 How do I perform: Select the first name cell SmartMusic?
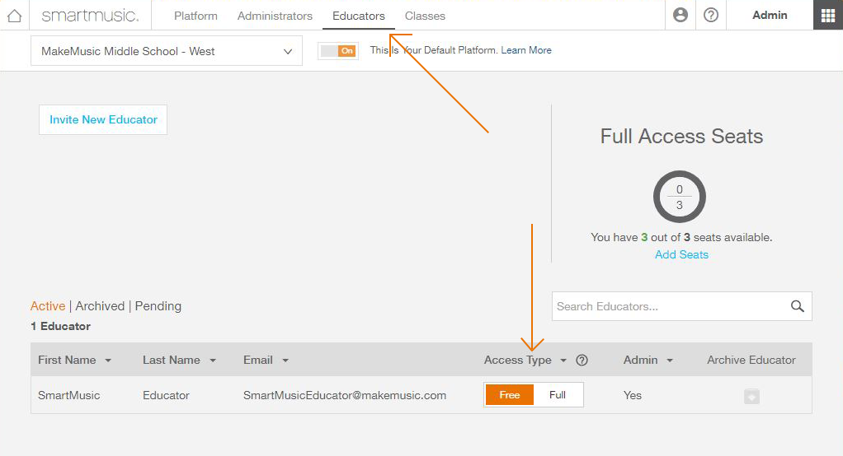tap(68, 395)
